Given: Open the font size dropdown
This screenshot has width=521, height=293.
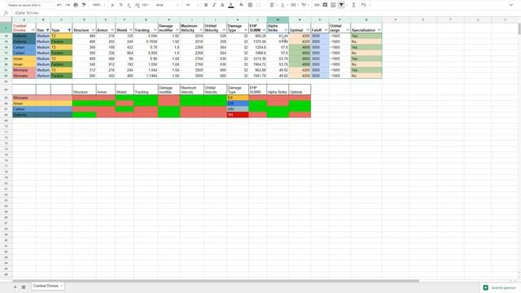Looking at the screenshot, I should (x=192, y=5).
